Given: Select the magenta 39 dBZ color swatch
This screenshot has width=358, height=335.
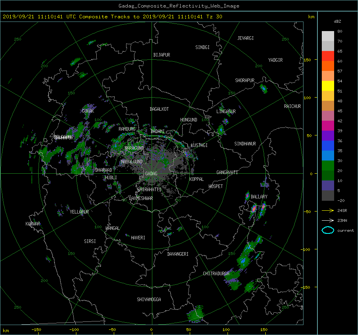Looking at the screenshot, I should pyautogui.click(x=328, y=125).
